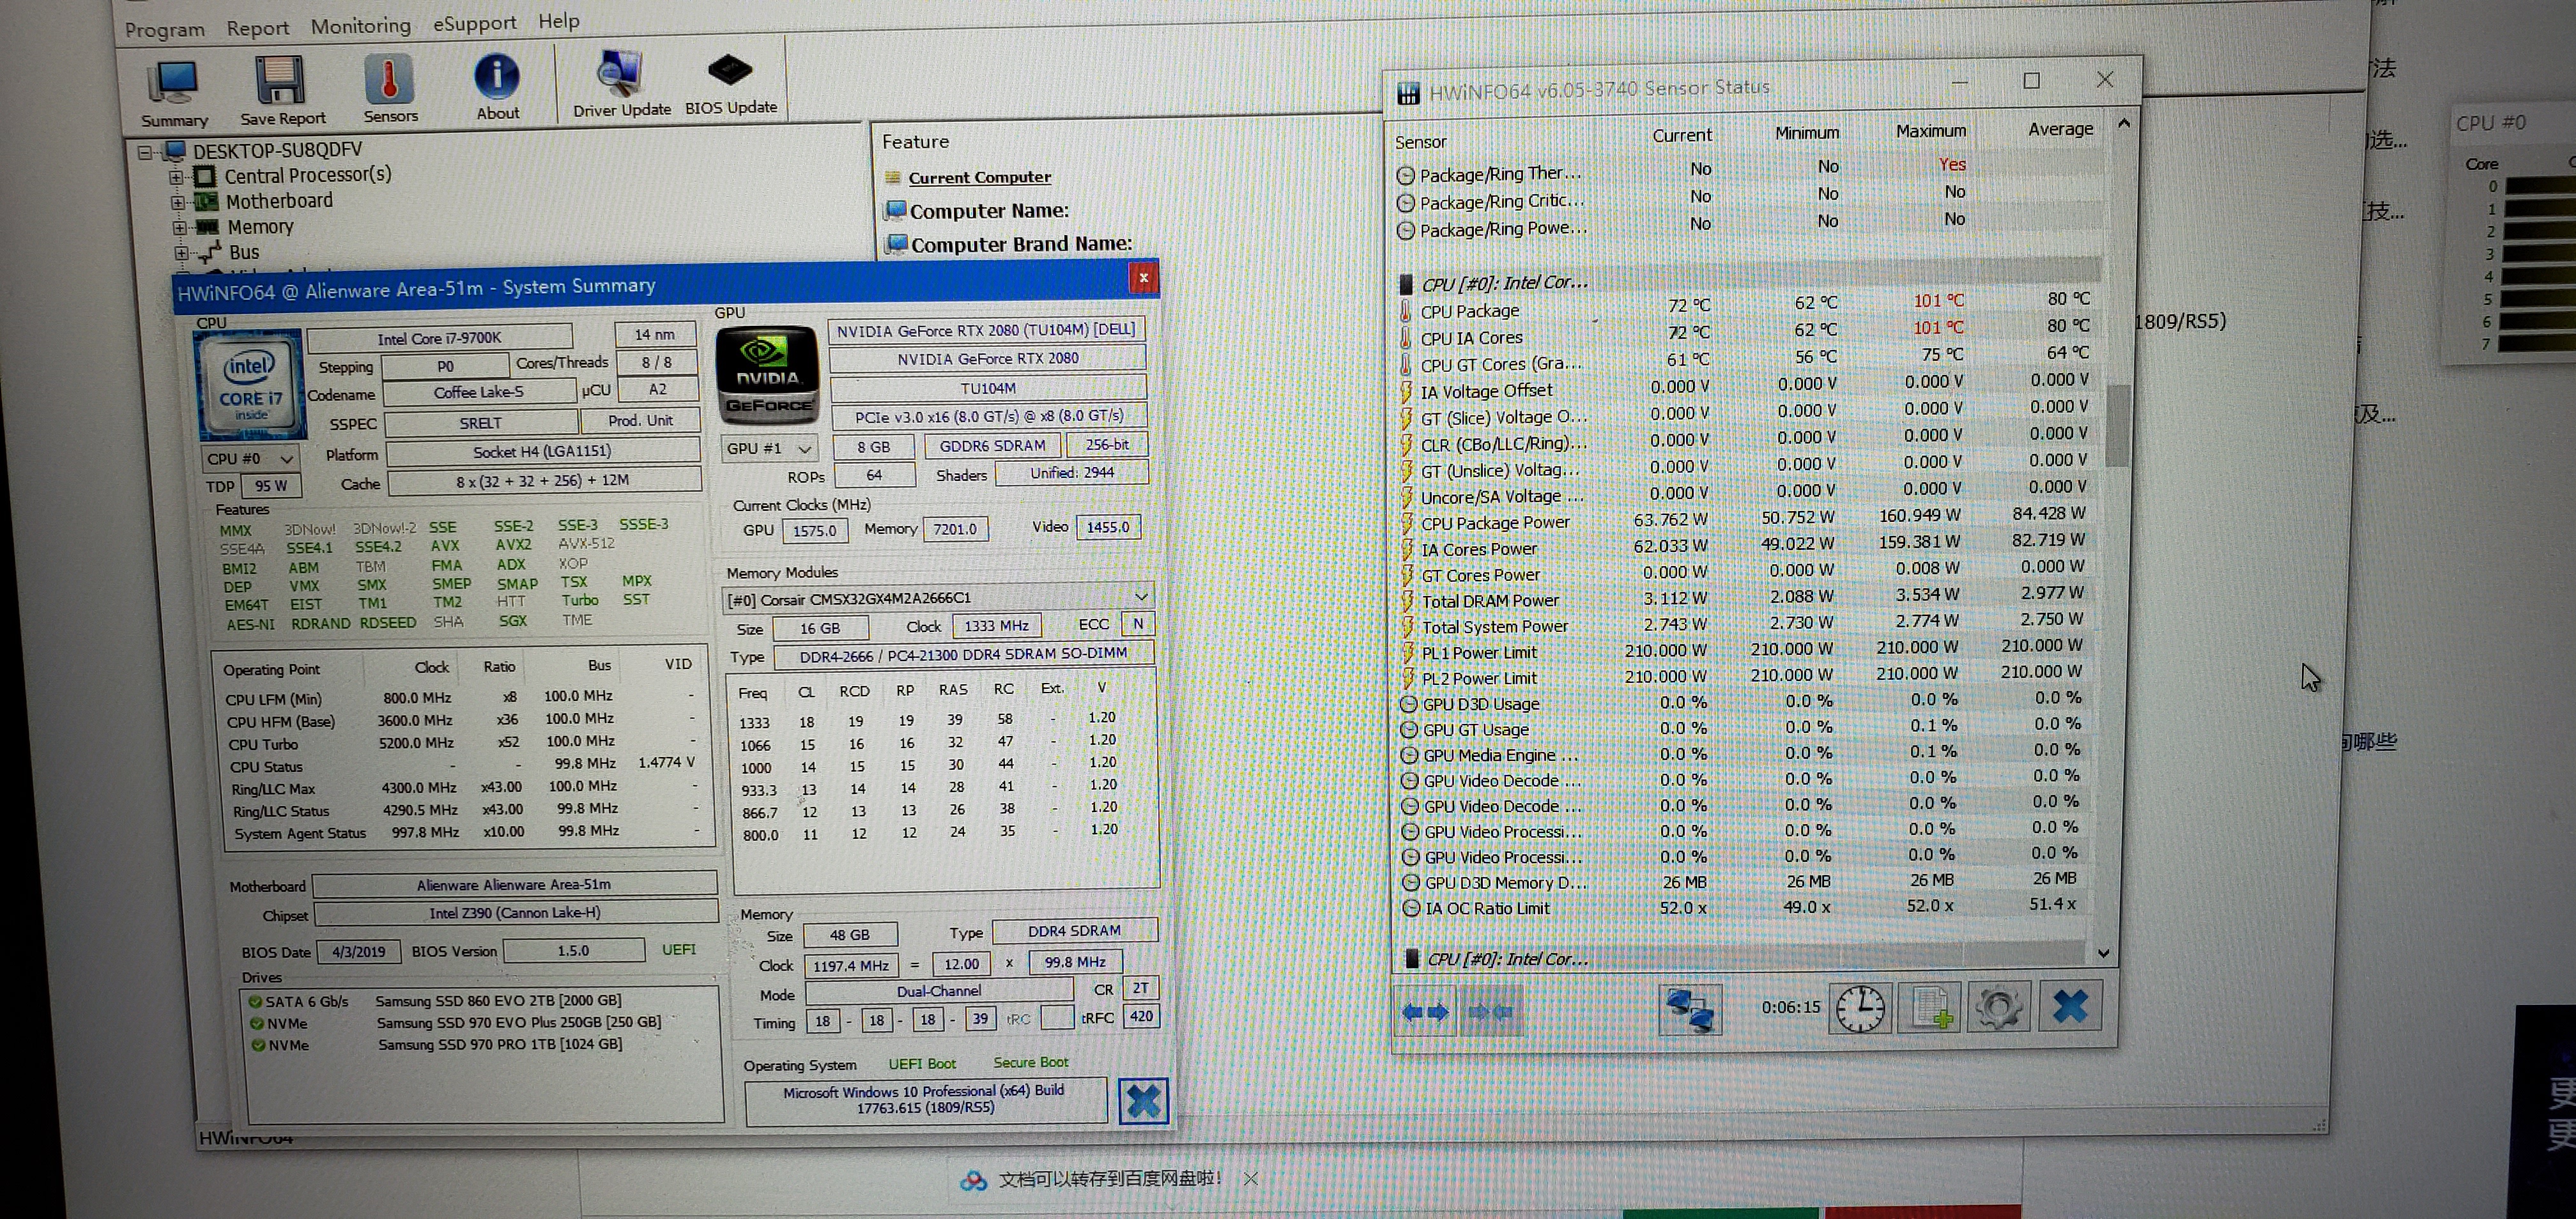Viewport: 2576px width, 1219px height.
Task: Click the blue X close sensors button
Action: click(x=2069, y=1005)
